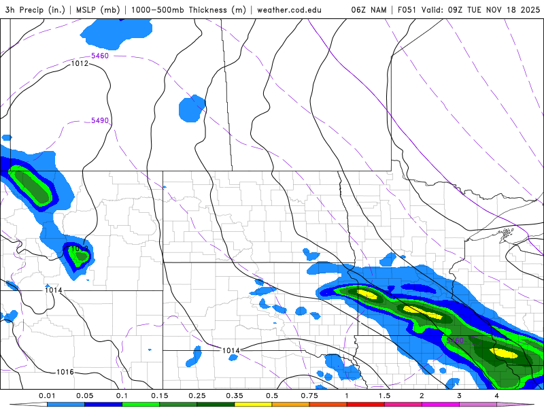Click the "0.75" legend value
544x408 pixels.
tap(309, 396)
